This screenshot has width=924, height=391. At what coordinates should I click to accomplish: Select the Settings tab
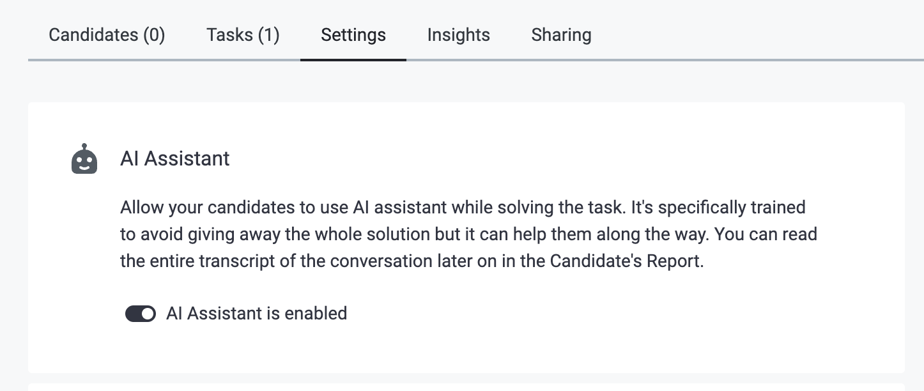[353, 34]
